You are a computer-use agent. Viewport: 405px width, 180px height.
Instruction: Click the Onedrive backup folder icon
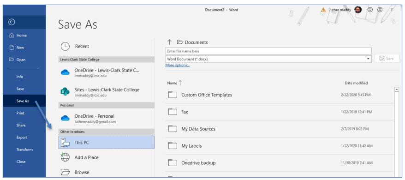(173, 162)
